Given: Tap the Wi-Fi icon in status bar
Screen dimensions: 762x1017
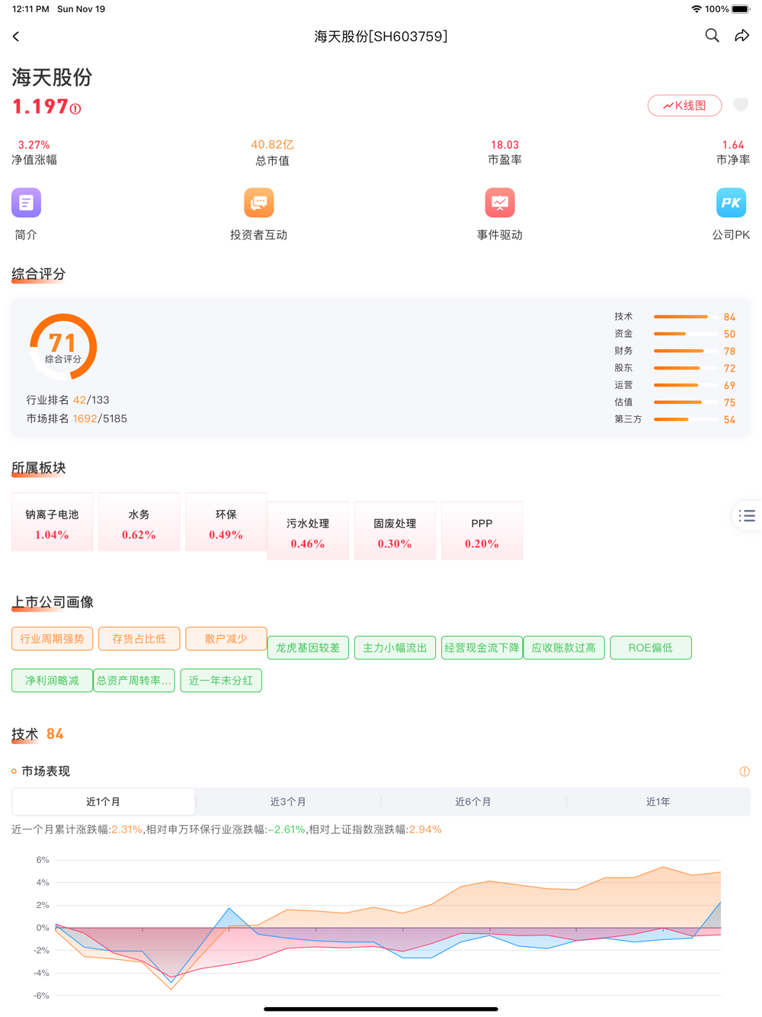Looking at the screenshot, I should [x=696, y=9].
